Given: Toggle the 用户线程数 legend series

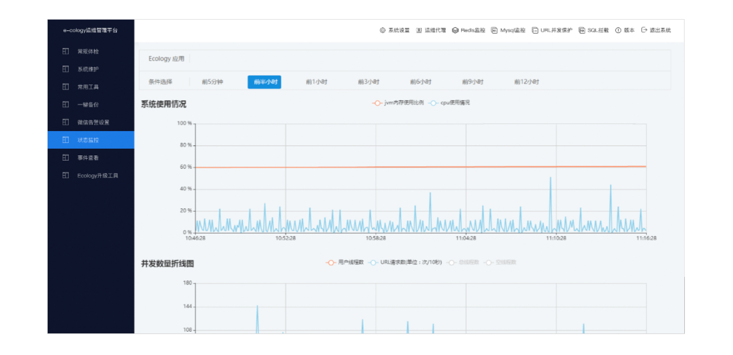Looking at the screenshot, I should pos(345,262).
